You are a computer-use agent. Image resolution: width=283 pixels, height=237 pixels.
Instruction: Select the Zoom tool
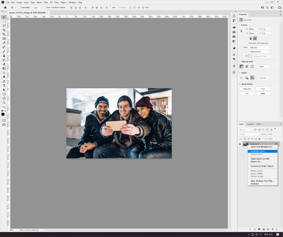(4, 103)
